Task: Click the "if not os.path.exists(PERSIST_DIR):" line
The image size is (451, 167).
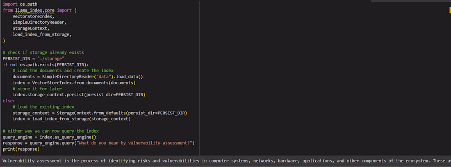Action: click(46, 65)
